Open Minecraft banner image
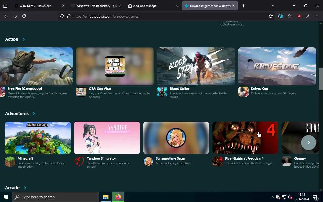 (x=38, y=138)
